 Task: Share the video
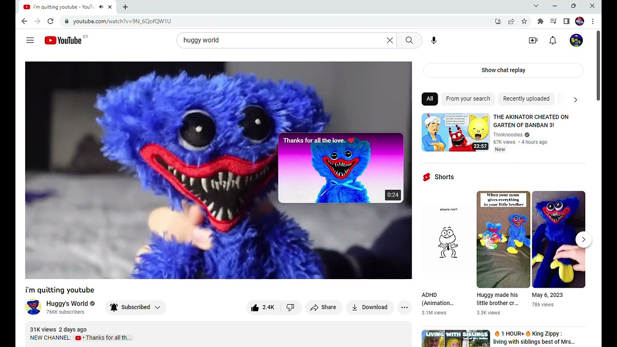coord(323,307)
